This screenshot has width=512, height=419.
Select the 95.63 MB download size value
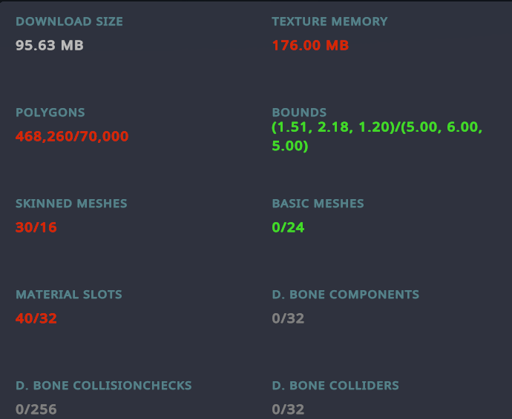pyautogui.click(x=50, y=45)
